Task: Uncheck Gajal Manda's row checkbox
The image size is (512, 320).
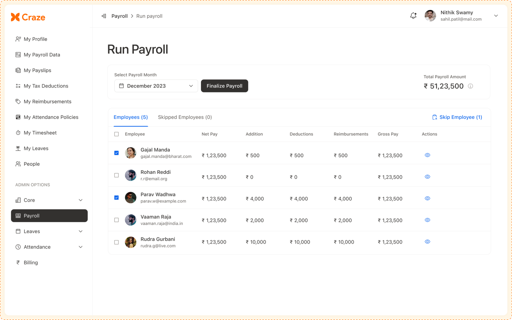Action: point(116,153)
